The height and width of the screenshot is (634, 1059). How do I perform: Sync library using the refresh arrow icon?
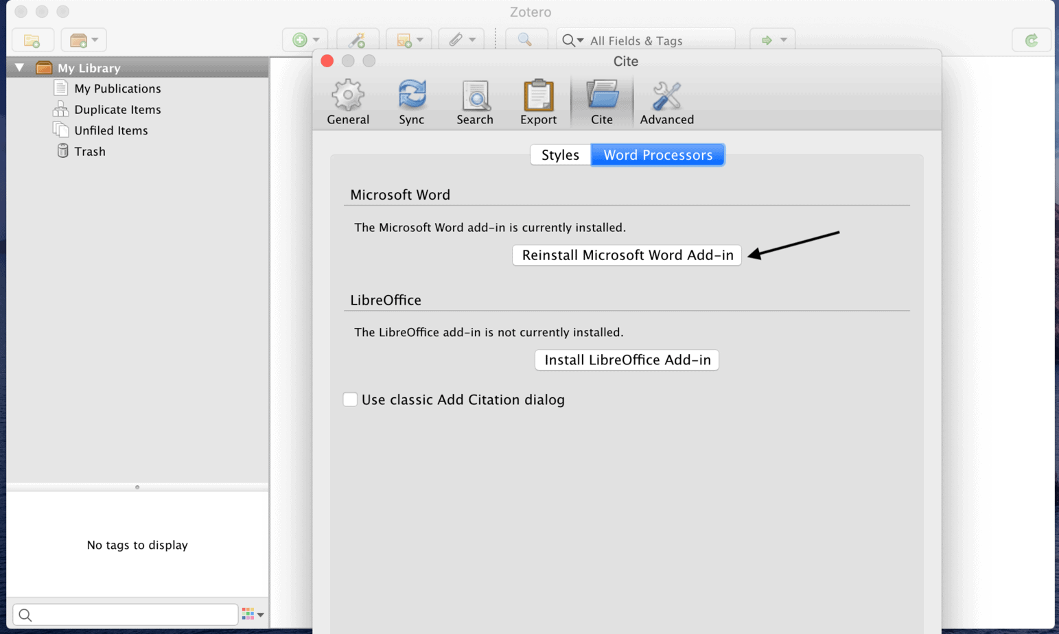[1032, 40]
